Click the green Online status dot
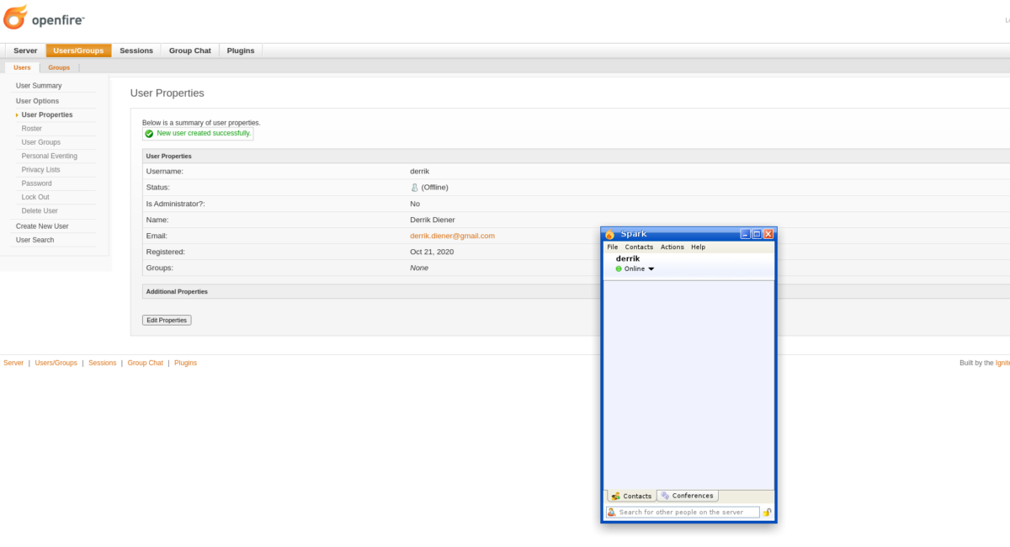1010x547 pixels. click(x=619, y=269)
